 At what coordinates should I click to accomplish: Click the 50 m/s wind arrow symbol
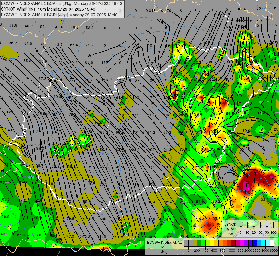tap(267, 225)
